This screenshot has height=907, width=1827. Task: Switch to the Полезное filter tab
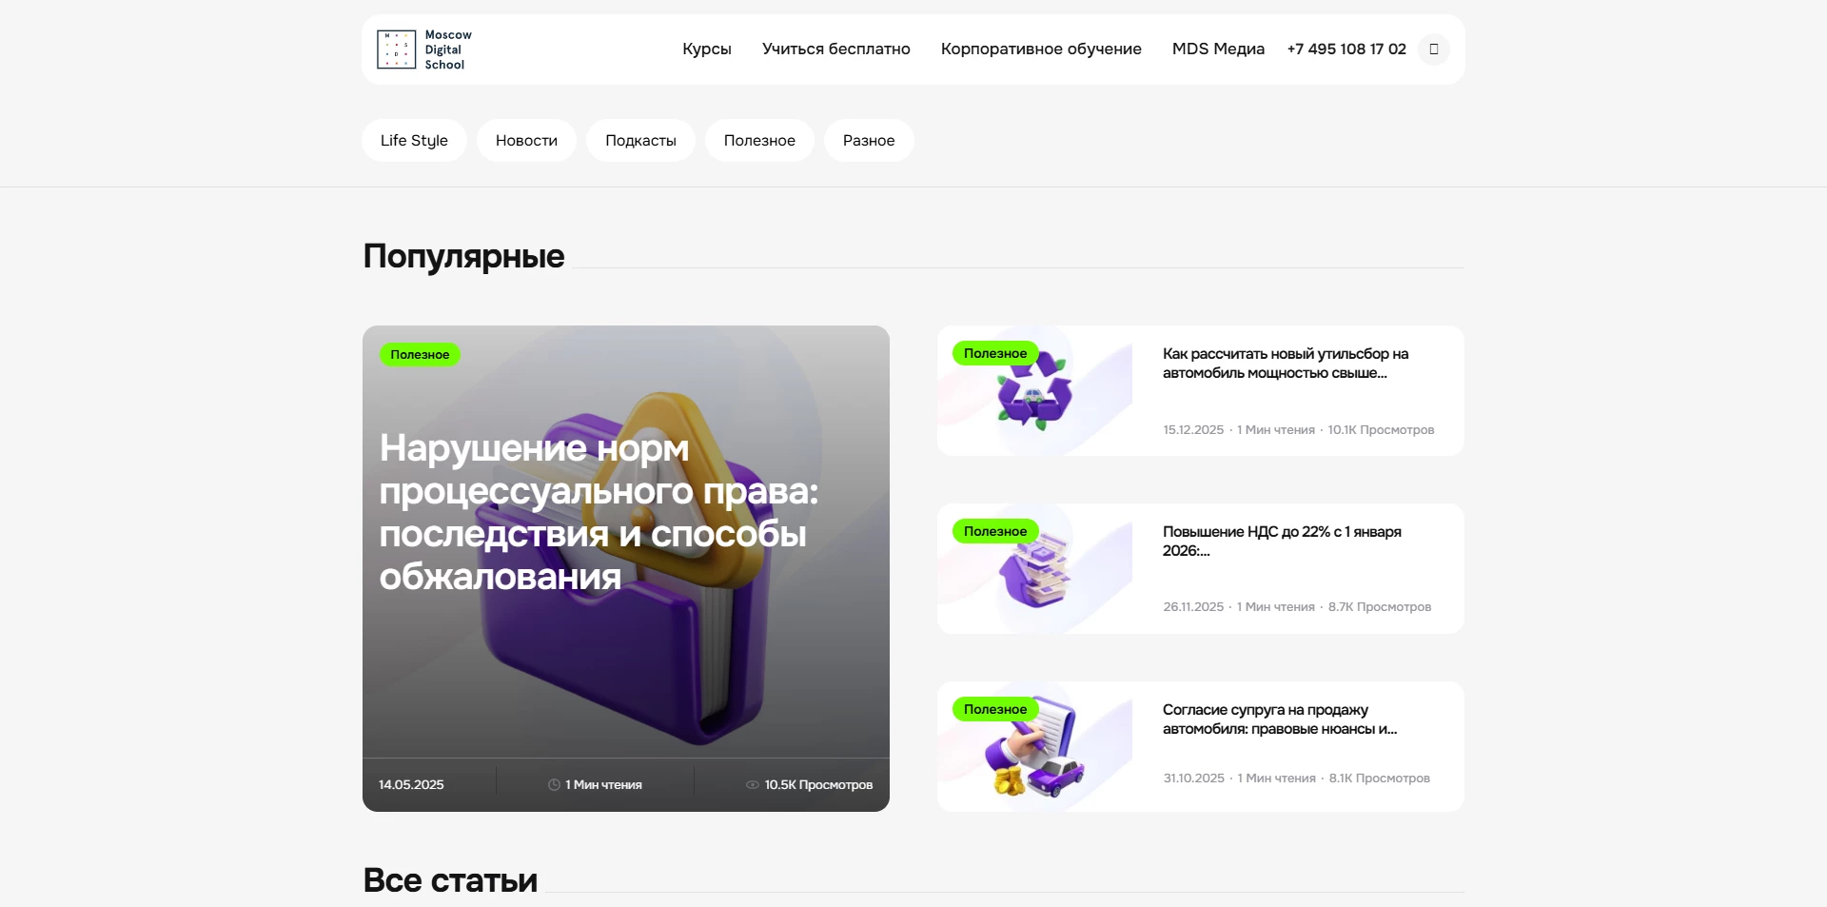coord(758,140)
